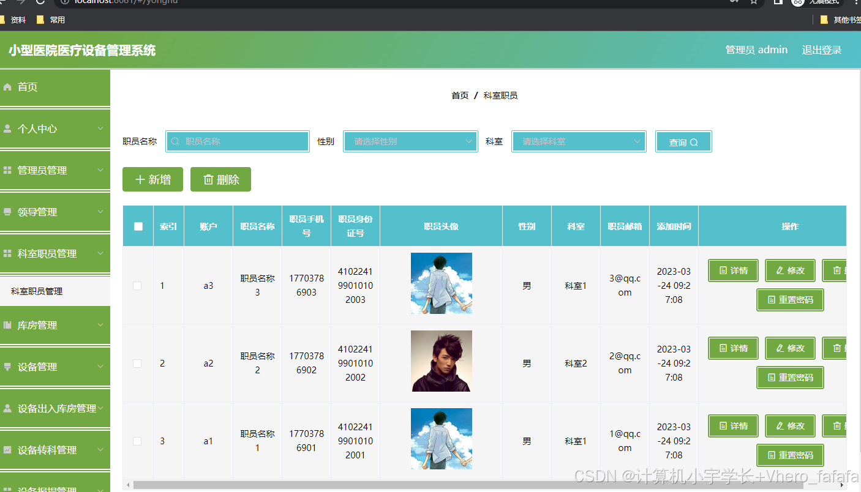The height and width of the screenshot is (492, 861).
Task: Check the row checkbox for account a2
Action: (137, 363)
